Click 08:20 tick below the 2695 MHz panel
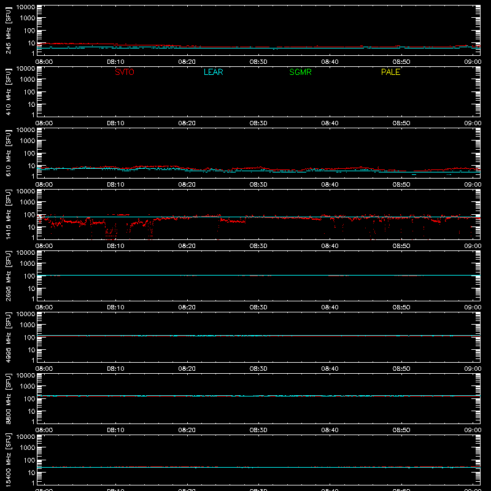Image resolution: width=491 pixels, height=491 pixels. (187, 307)
